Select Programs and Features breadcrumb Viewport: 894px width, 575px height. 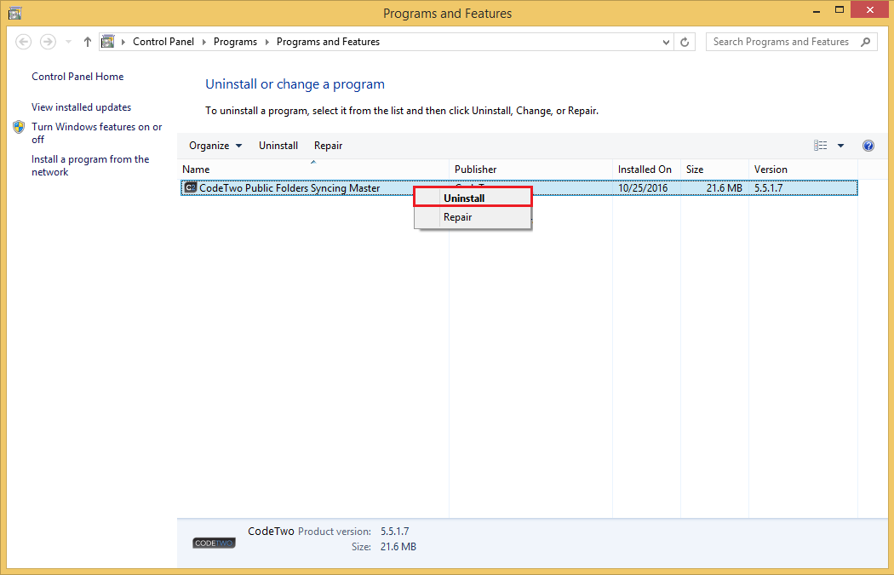point(328,42)
